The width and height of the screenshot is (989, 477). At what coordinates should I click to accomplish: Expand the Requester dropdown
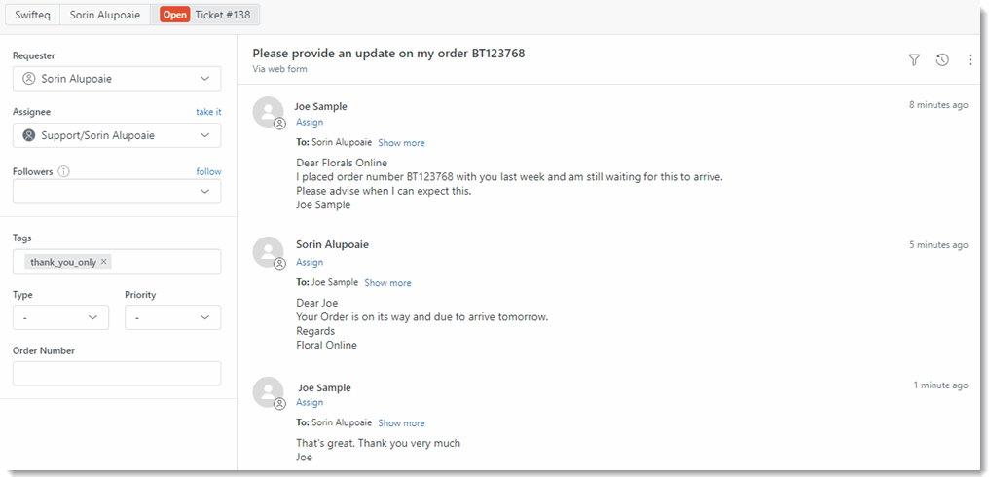[x=204, y=79]
